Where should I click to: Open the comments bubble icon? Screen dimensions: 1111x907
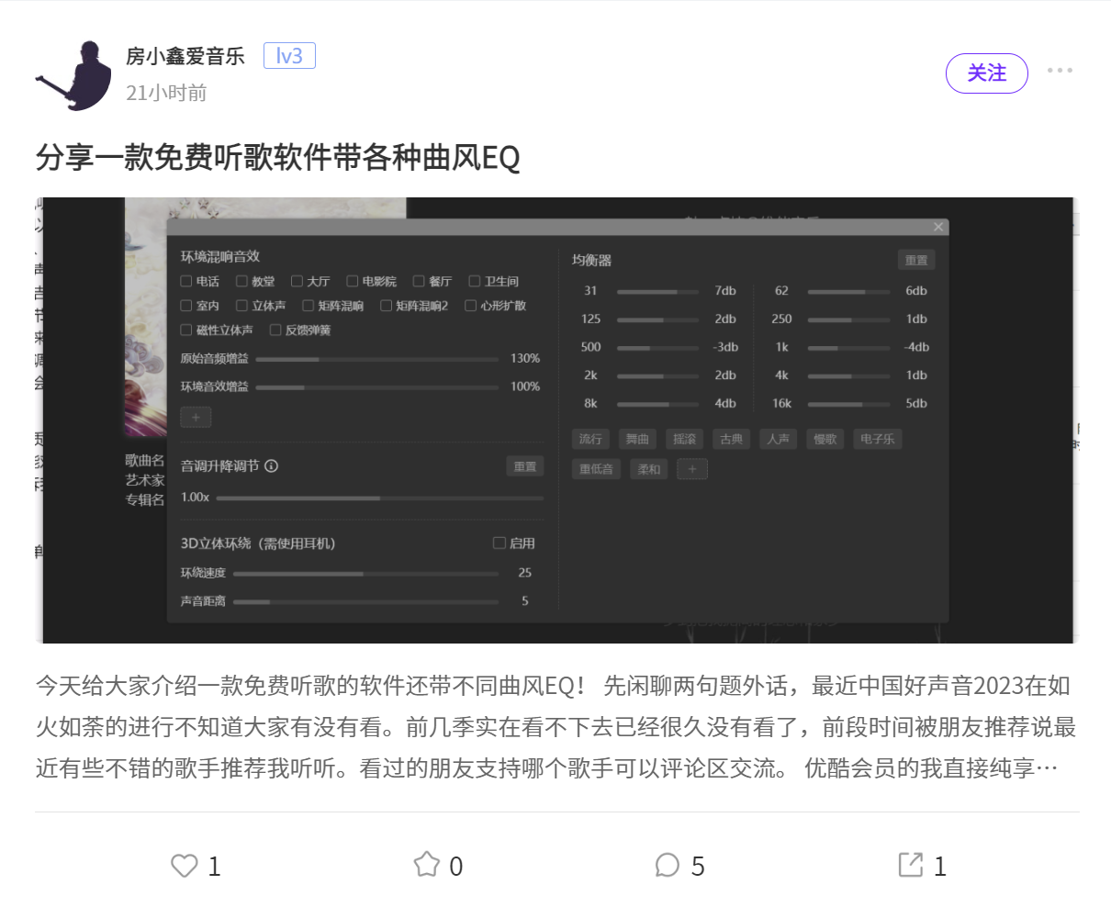tap(668, 865)
